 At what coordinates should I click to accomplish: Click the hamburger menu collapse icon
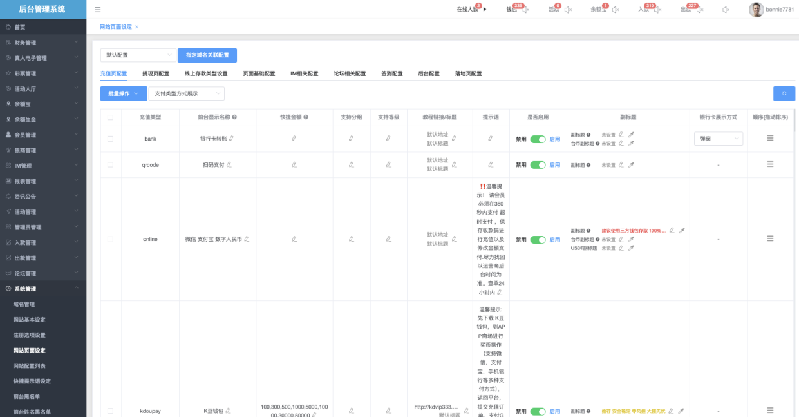[97, 10]
